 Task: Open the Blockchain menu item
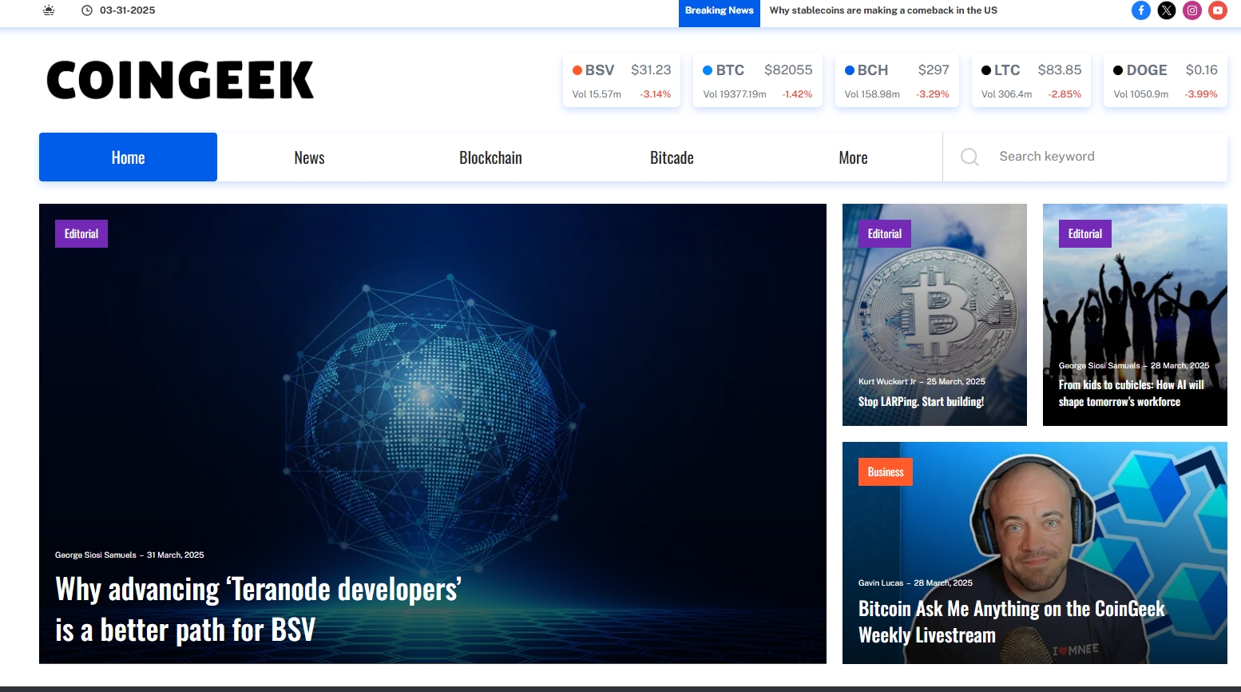[x=490, y=157]
